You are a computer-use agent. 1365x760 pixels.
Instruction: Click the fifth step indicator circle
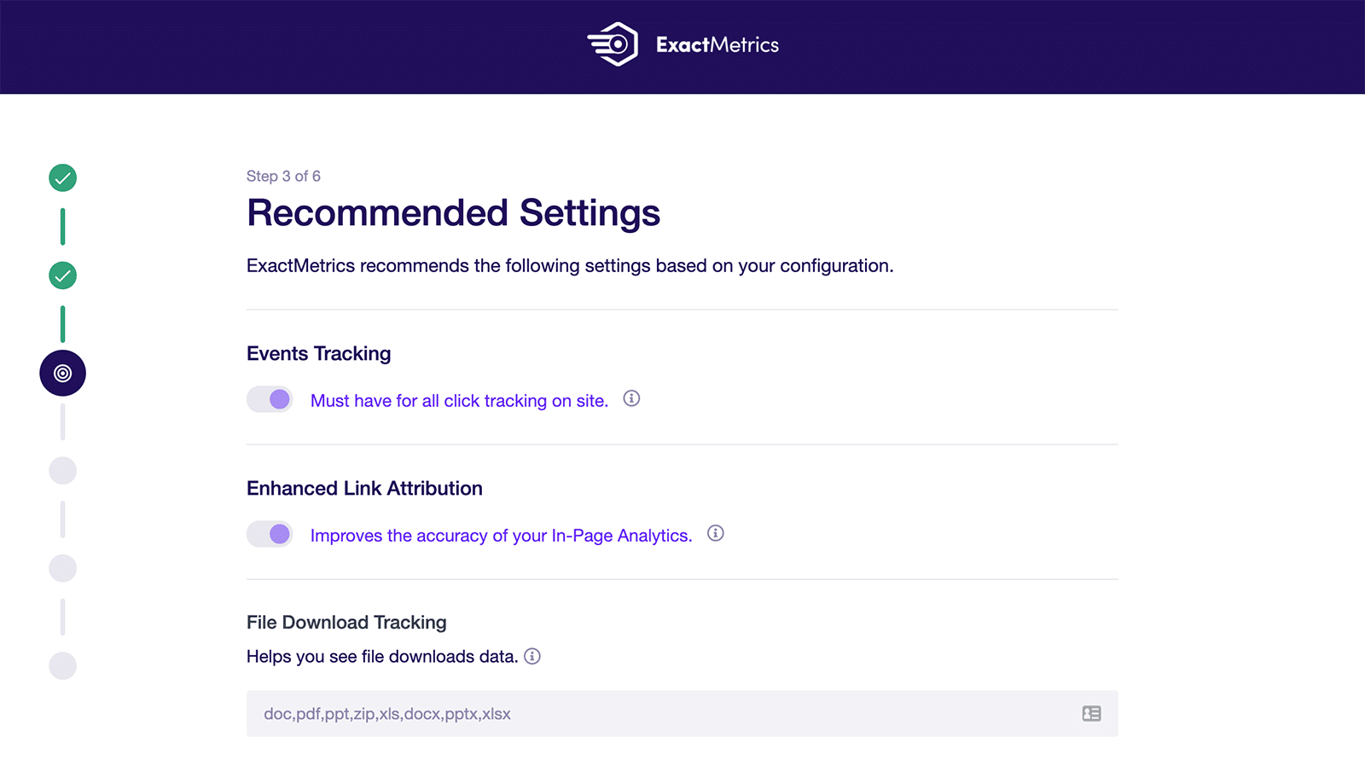[x=62, y=568]
